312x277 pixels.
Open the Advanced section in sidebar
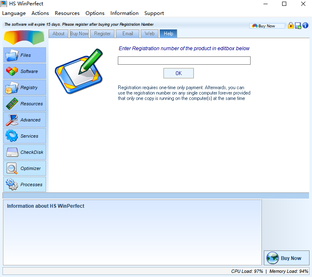pos(24,120)
